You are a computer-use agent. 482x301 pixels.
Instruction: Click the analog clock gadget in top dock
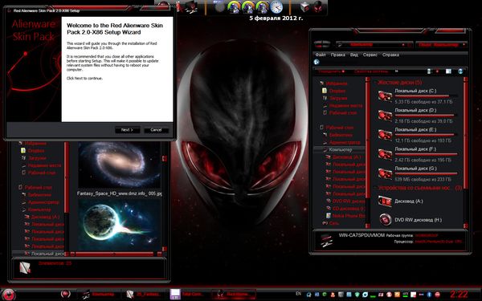[276, 7]
